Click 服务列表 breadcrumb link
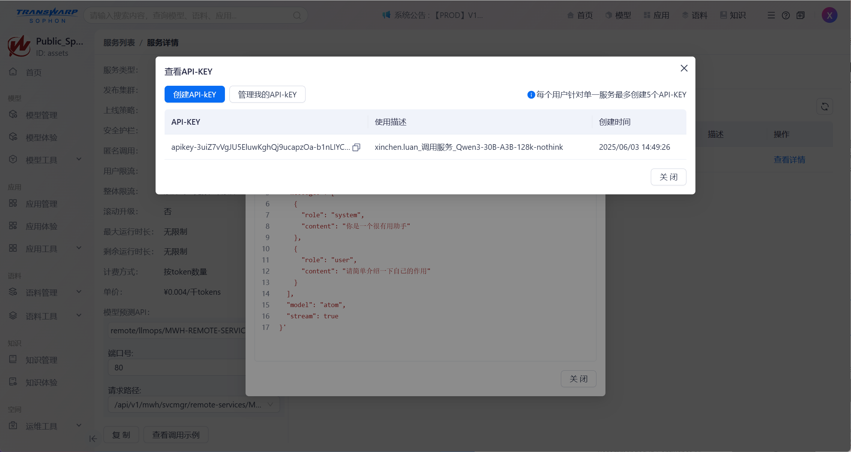 point(119,43)
